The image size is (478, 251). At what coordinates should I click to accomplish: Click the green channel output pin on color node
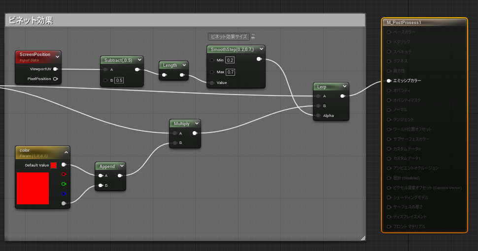64,184
